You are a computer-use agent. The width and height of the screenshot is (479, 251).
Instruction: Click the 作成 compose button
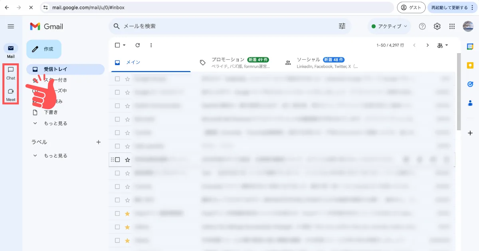click(44, 49)
